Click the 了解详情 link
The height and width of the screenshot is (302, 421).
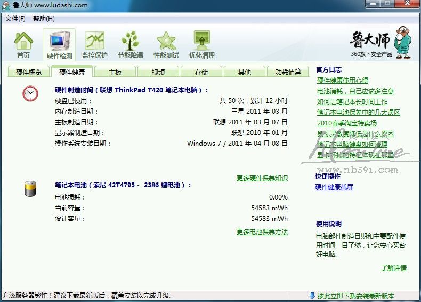[393, 267]
